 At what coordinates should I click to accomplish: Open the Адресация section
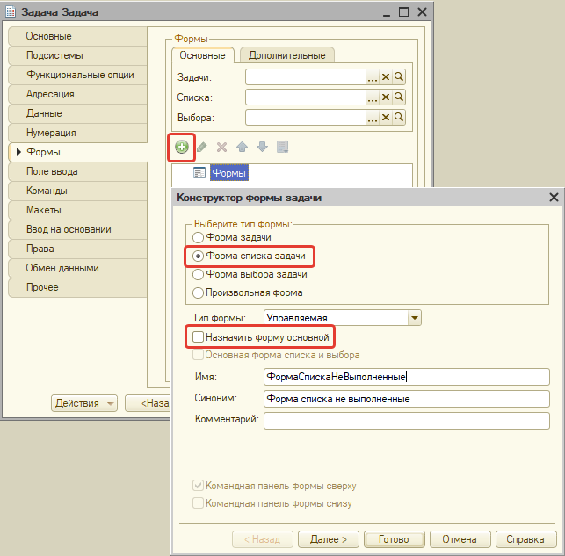click(77, 94)
